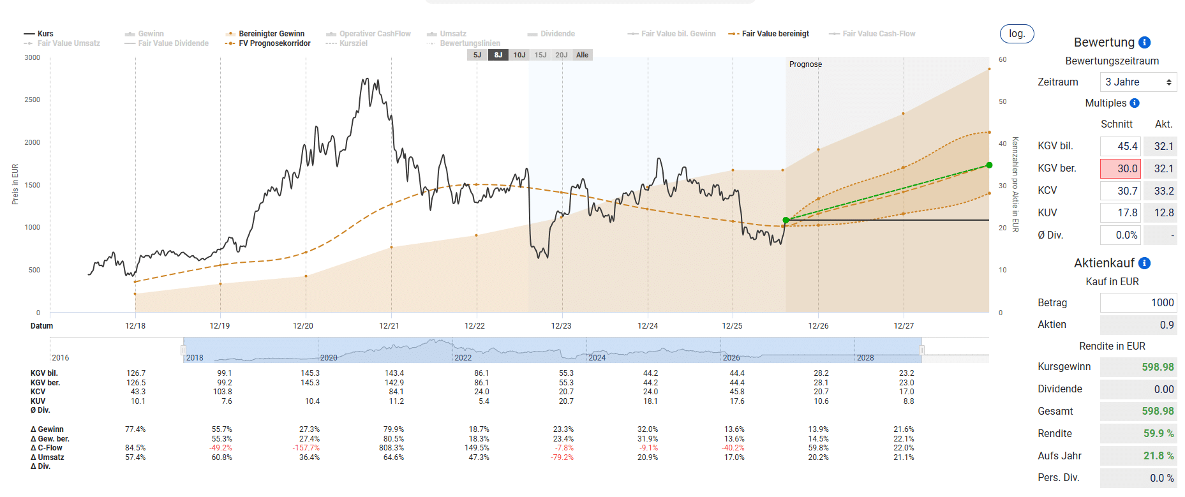1185x497 pixels.
Task: Toggle Operativer CashFlow legend icon
Action: click(331, 34)
